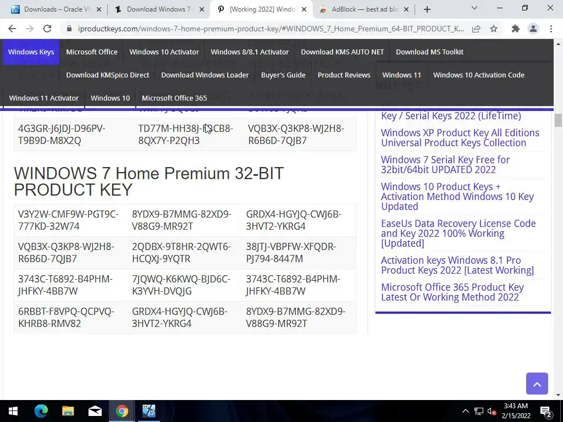The height and width of the screenshot is (422, 563).
Task: Open Download KMS AUTO NET menu
Action: [342, 52]
